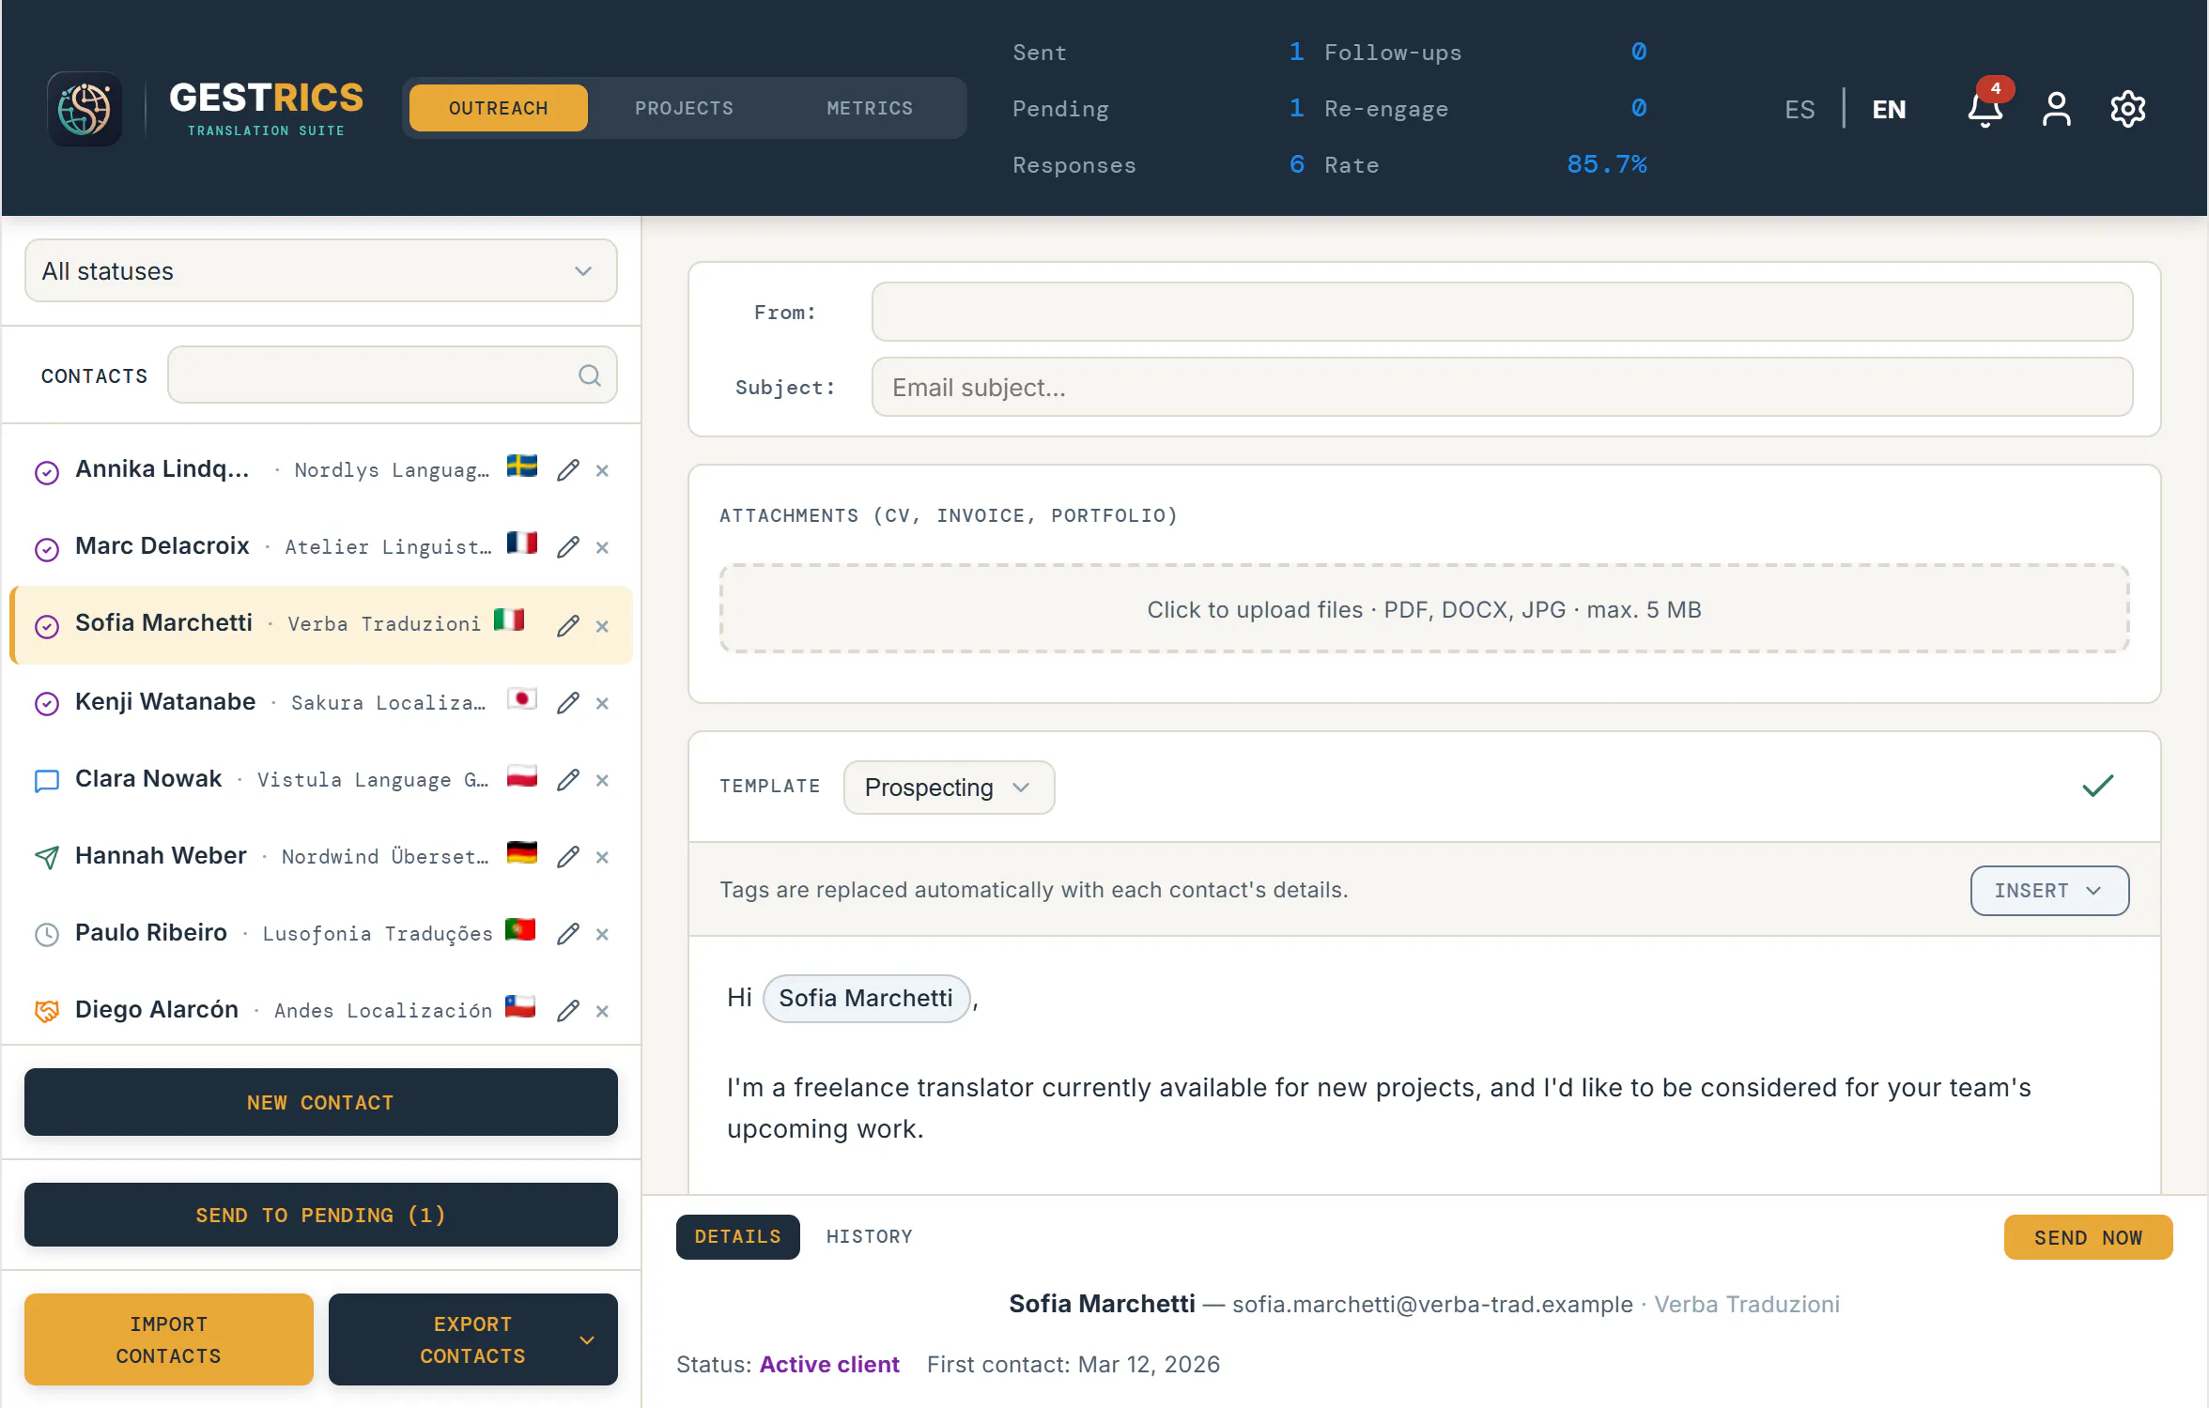Edit Paulo Ribeiro with pencil icon
Viewport: 2209px width, 1408px height.
(567, 934)
